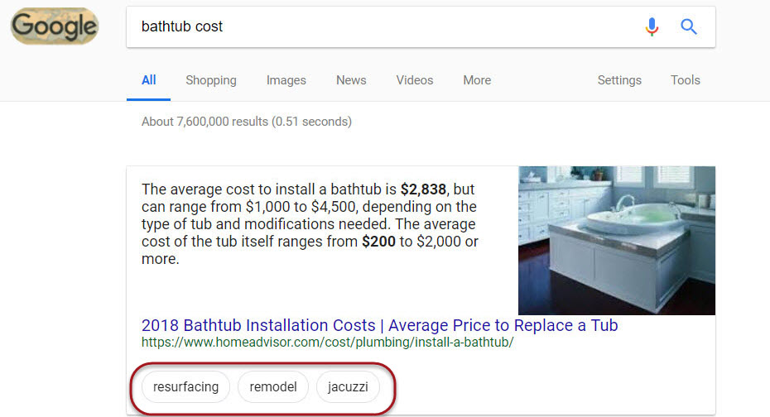770x417 pixels.
Task: Open the bathtub photo thumbnail
Action: click(616, 240)
